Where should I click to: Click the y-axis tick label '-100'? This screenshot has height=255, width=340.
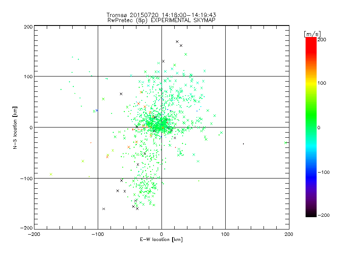(x=26, y=178)
